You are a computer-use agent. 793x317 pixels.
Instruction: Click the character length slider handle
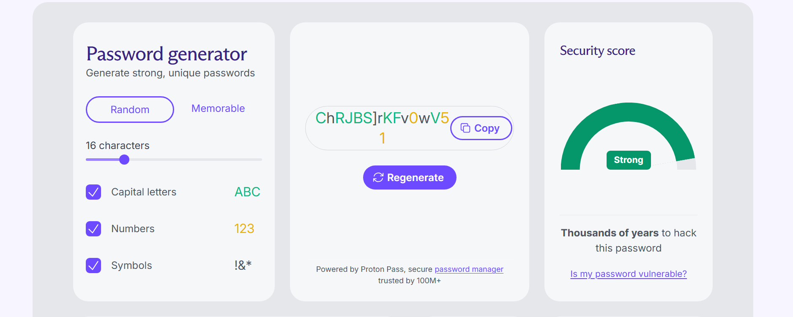point(124,160)
